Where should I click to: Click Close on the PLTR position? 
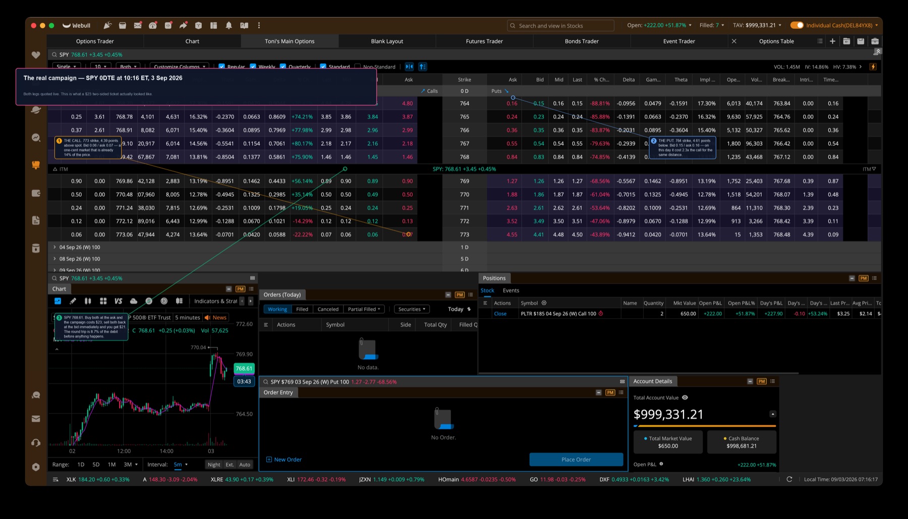click(500, 314)
